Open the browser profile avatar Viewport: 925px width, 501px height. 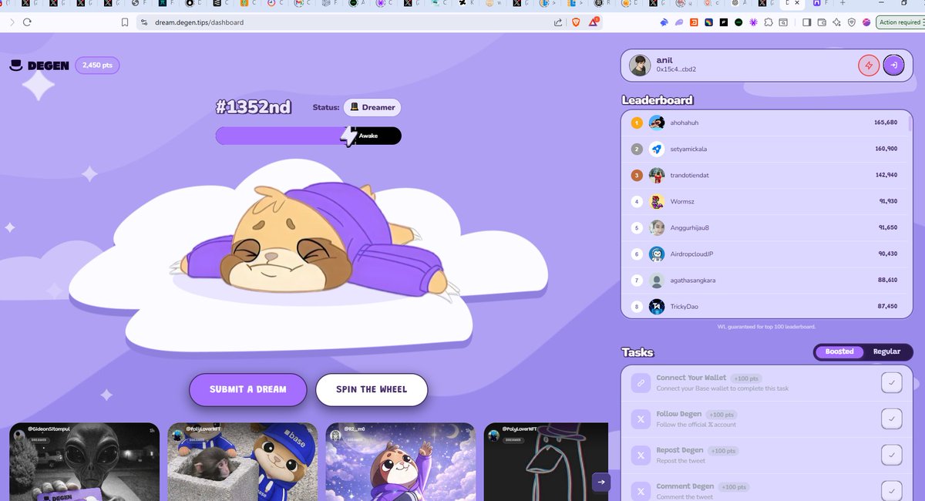coord(867,22)
